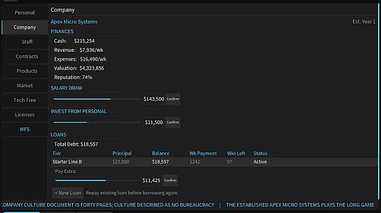The image size is (381, 213).
Task: Select the Company sidebar tab
Action: tap(24, 27)
